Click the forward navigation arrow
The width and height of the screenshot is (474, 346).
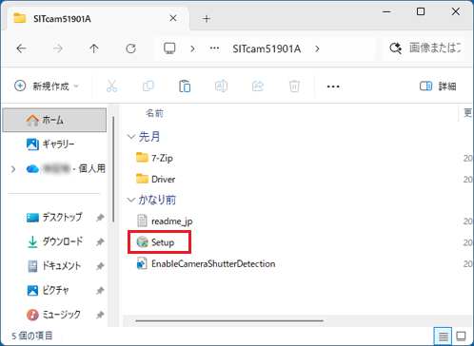[58, 48]
